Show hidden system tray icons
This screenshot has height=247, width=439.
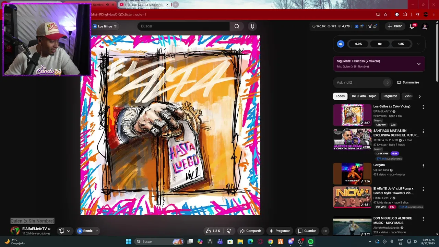[x=370, y=242]
